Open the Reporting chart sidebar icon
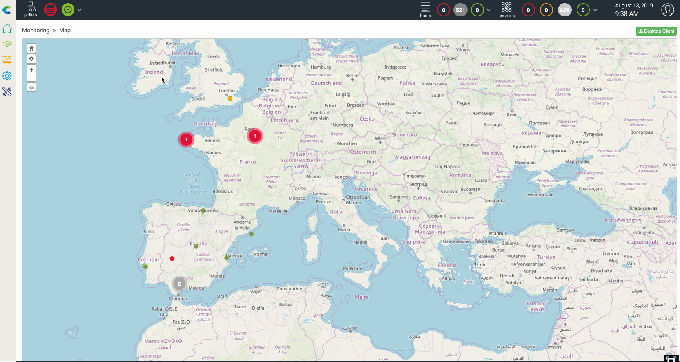680x362 pixels. 7,60
